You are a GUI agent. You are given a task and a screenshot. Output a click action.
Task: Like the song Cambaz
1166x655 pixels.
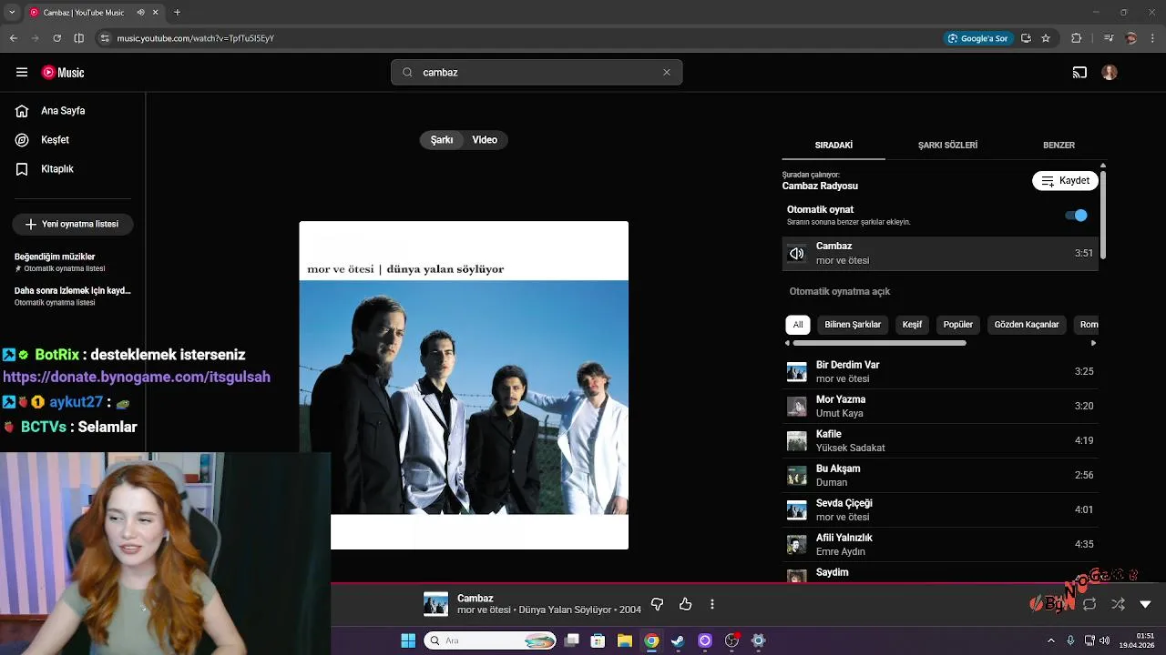pos(685,604)
